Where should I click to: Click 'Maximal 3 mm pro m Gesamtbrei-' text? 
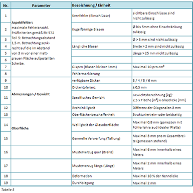point(159,136)
